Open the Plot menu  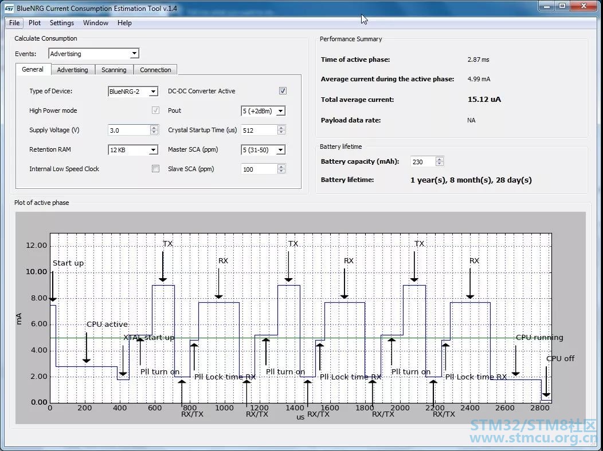pyautogui.click(x=34, y=23)
